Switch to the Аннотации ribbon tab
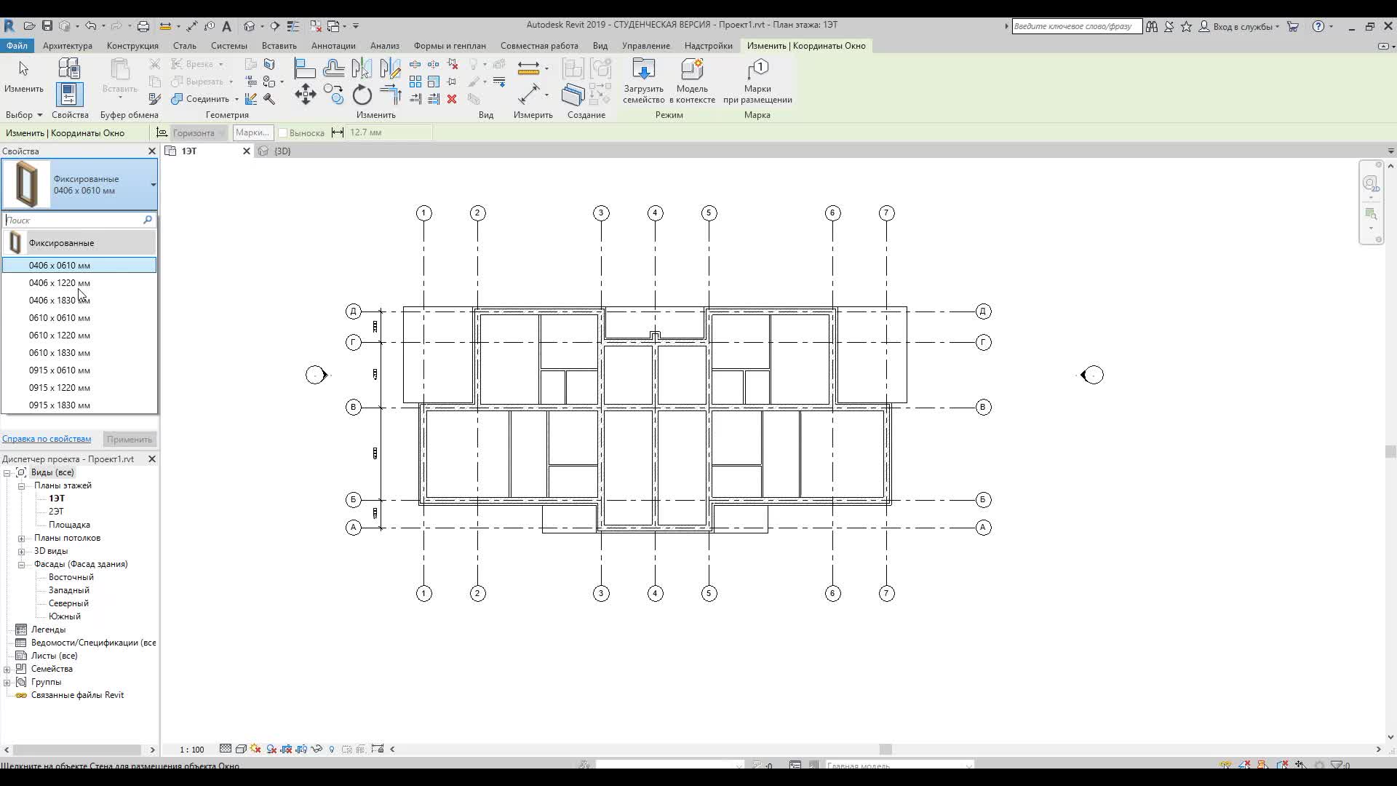The image size is (1397, 786). tap(333, 46)
